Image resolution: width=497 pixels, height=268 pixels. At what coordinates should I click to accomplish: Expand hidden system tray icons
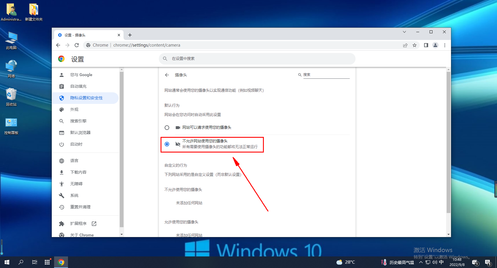tap(421, 262)
